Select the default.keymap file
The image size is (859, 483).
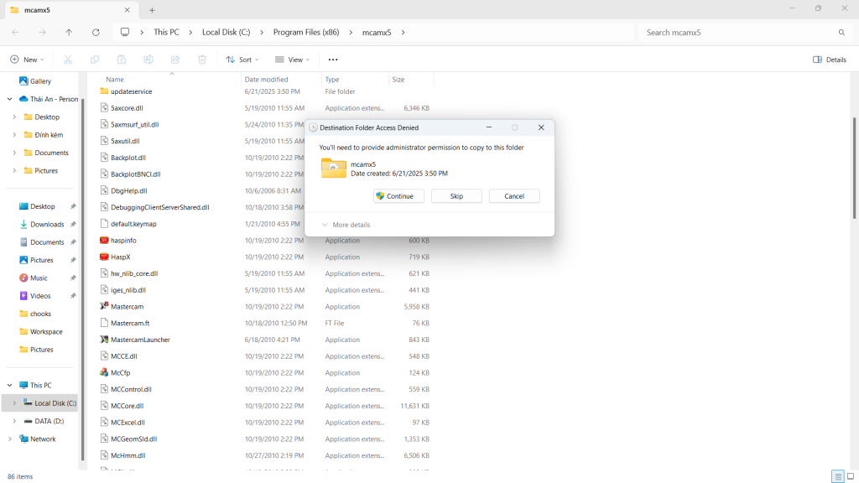(128, 224)
